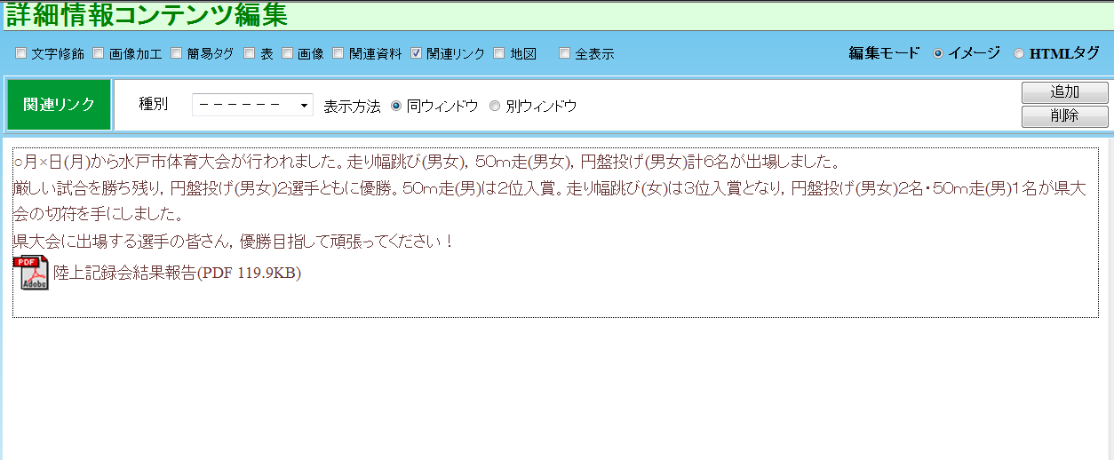This screenshot has height=460, width=1114.
Task: Click the 削除 button
Action: click(x=1064, y=116)
